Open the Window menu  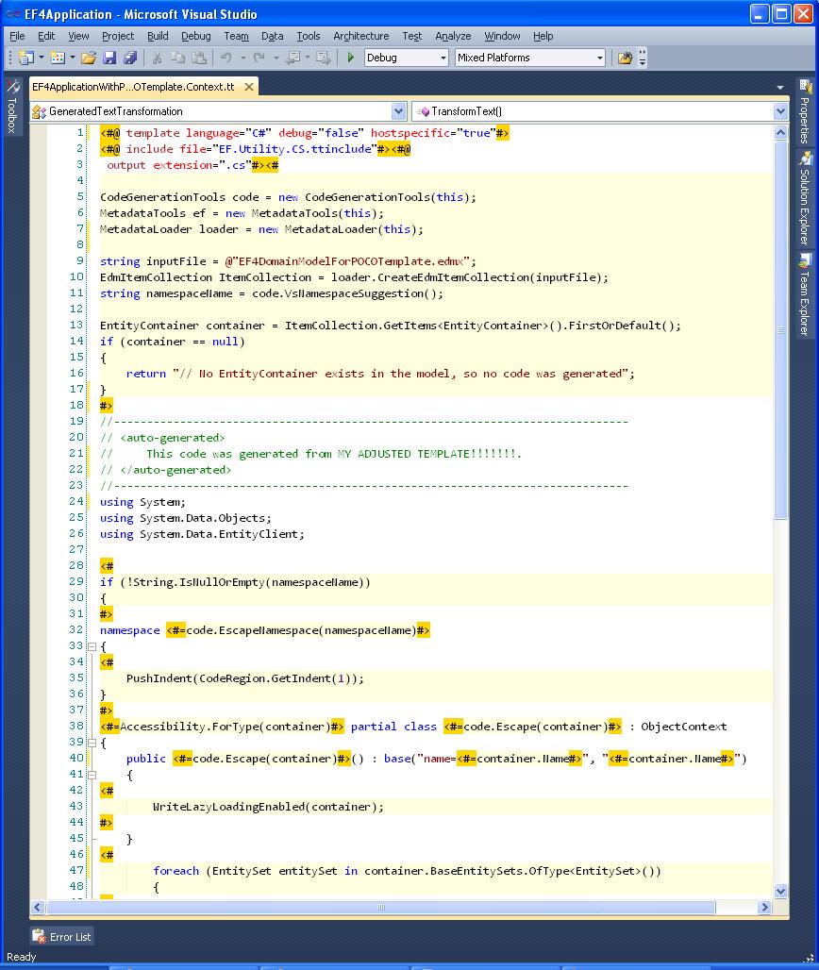[x=502, y=36]
